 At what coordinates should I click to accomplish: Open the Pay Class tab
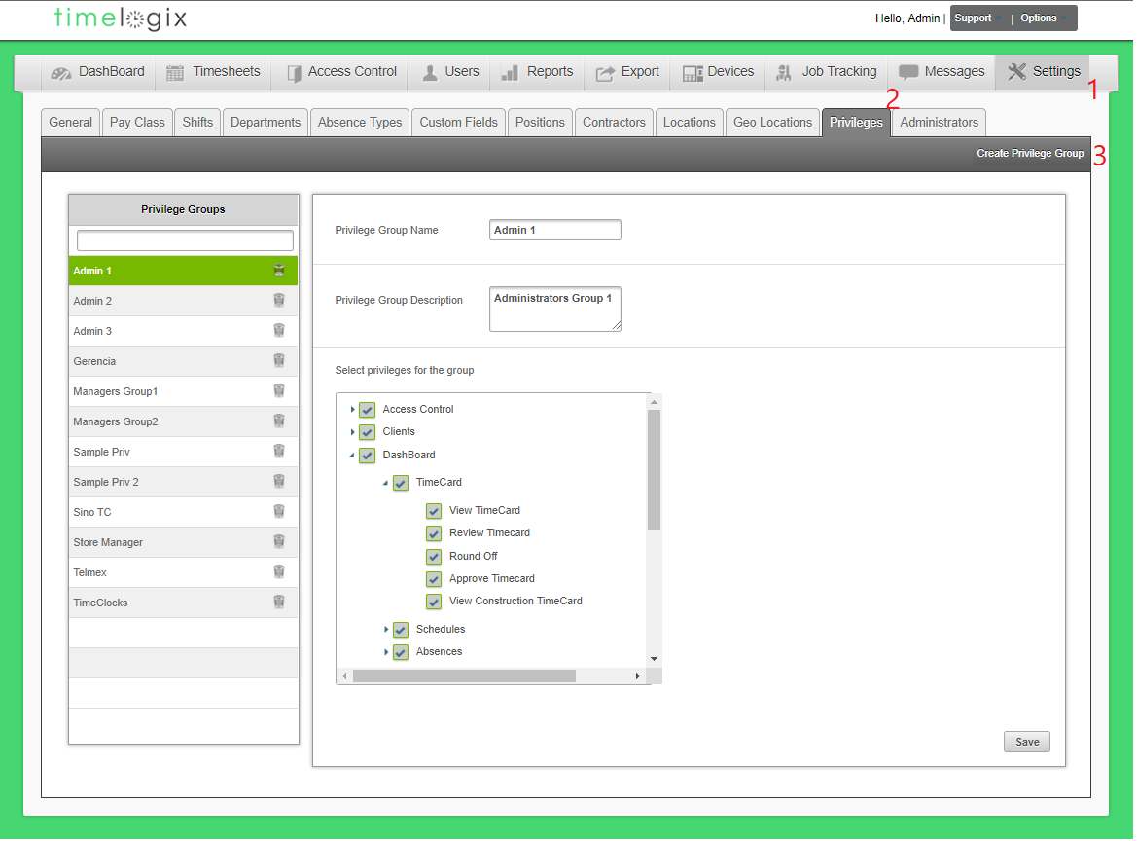[x=137, y=123]
